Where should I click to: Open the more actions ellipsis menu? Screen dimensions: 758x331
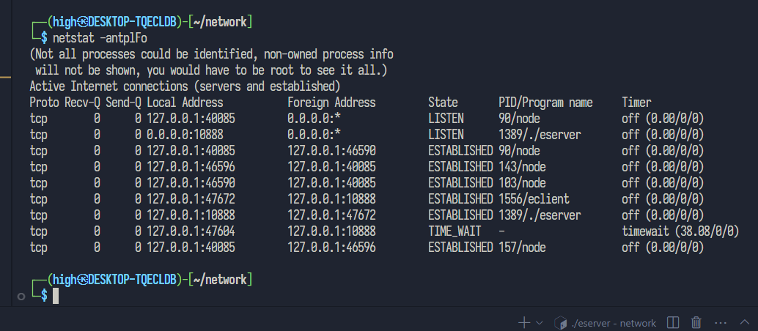721,322
